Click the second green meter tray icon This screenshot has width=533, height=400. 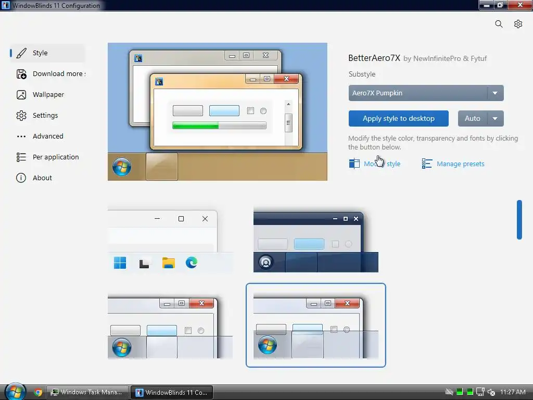[470, 392]
